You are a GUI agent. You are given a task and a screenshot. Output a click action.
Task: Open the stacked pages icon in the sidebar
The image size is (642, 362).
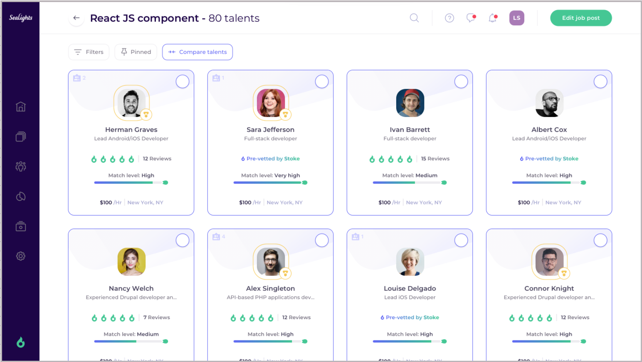coord(21,137)
